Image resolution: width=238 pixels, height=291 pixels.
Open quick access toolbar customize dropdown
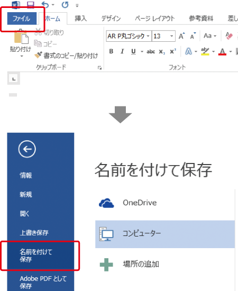(x=77, y=6)
